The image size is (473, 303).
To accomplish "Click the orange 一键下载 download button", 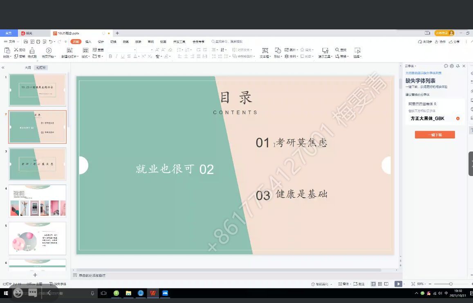I will 435,135.
